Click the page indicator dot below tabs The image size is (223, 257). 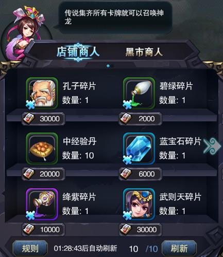tap(108, 66)
